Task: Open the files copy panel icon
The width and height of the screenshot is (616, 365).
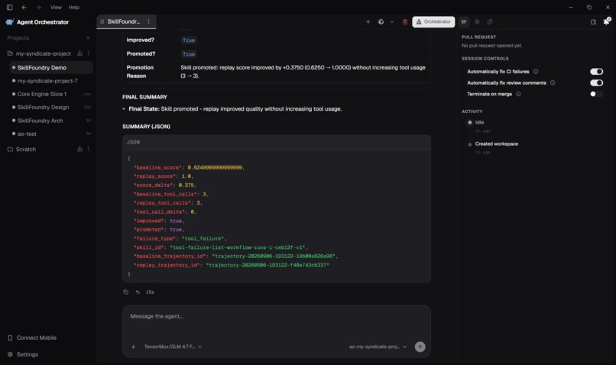Action: pos(490,22)
